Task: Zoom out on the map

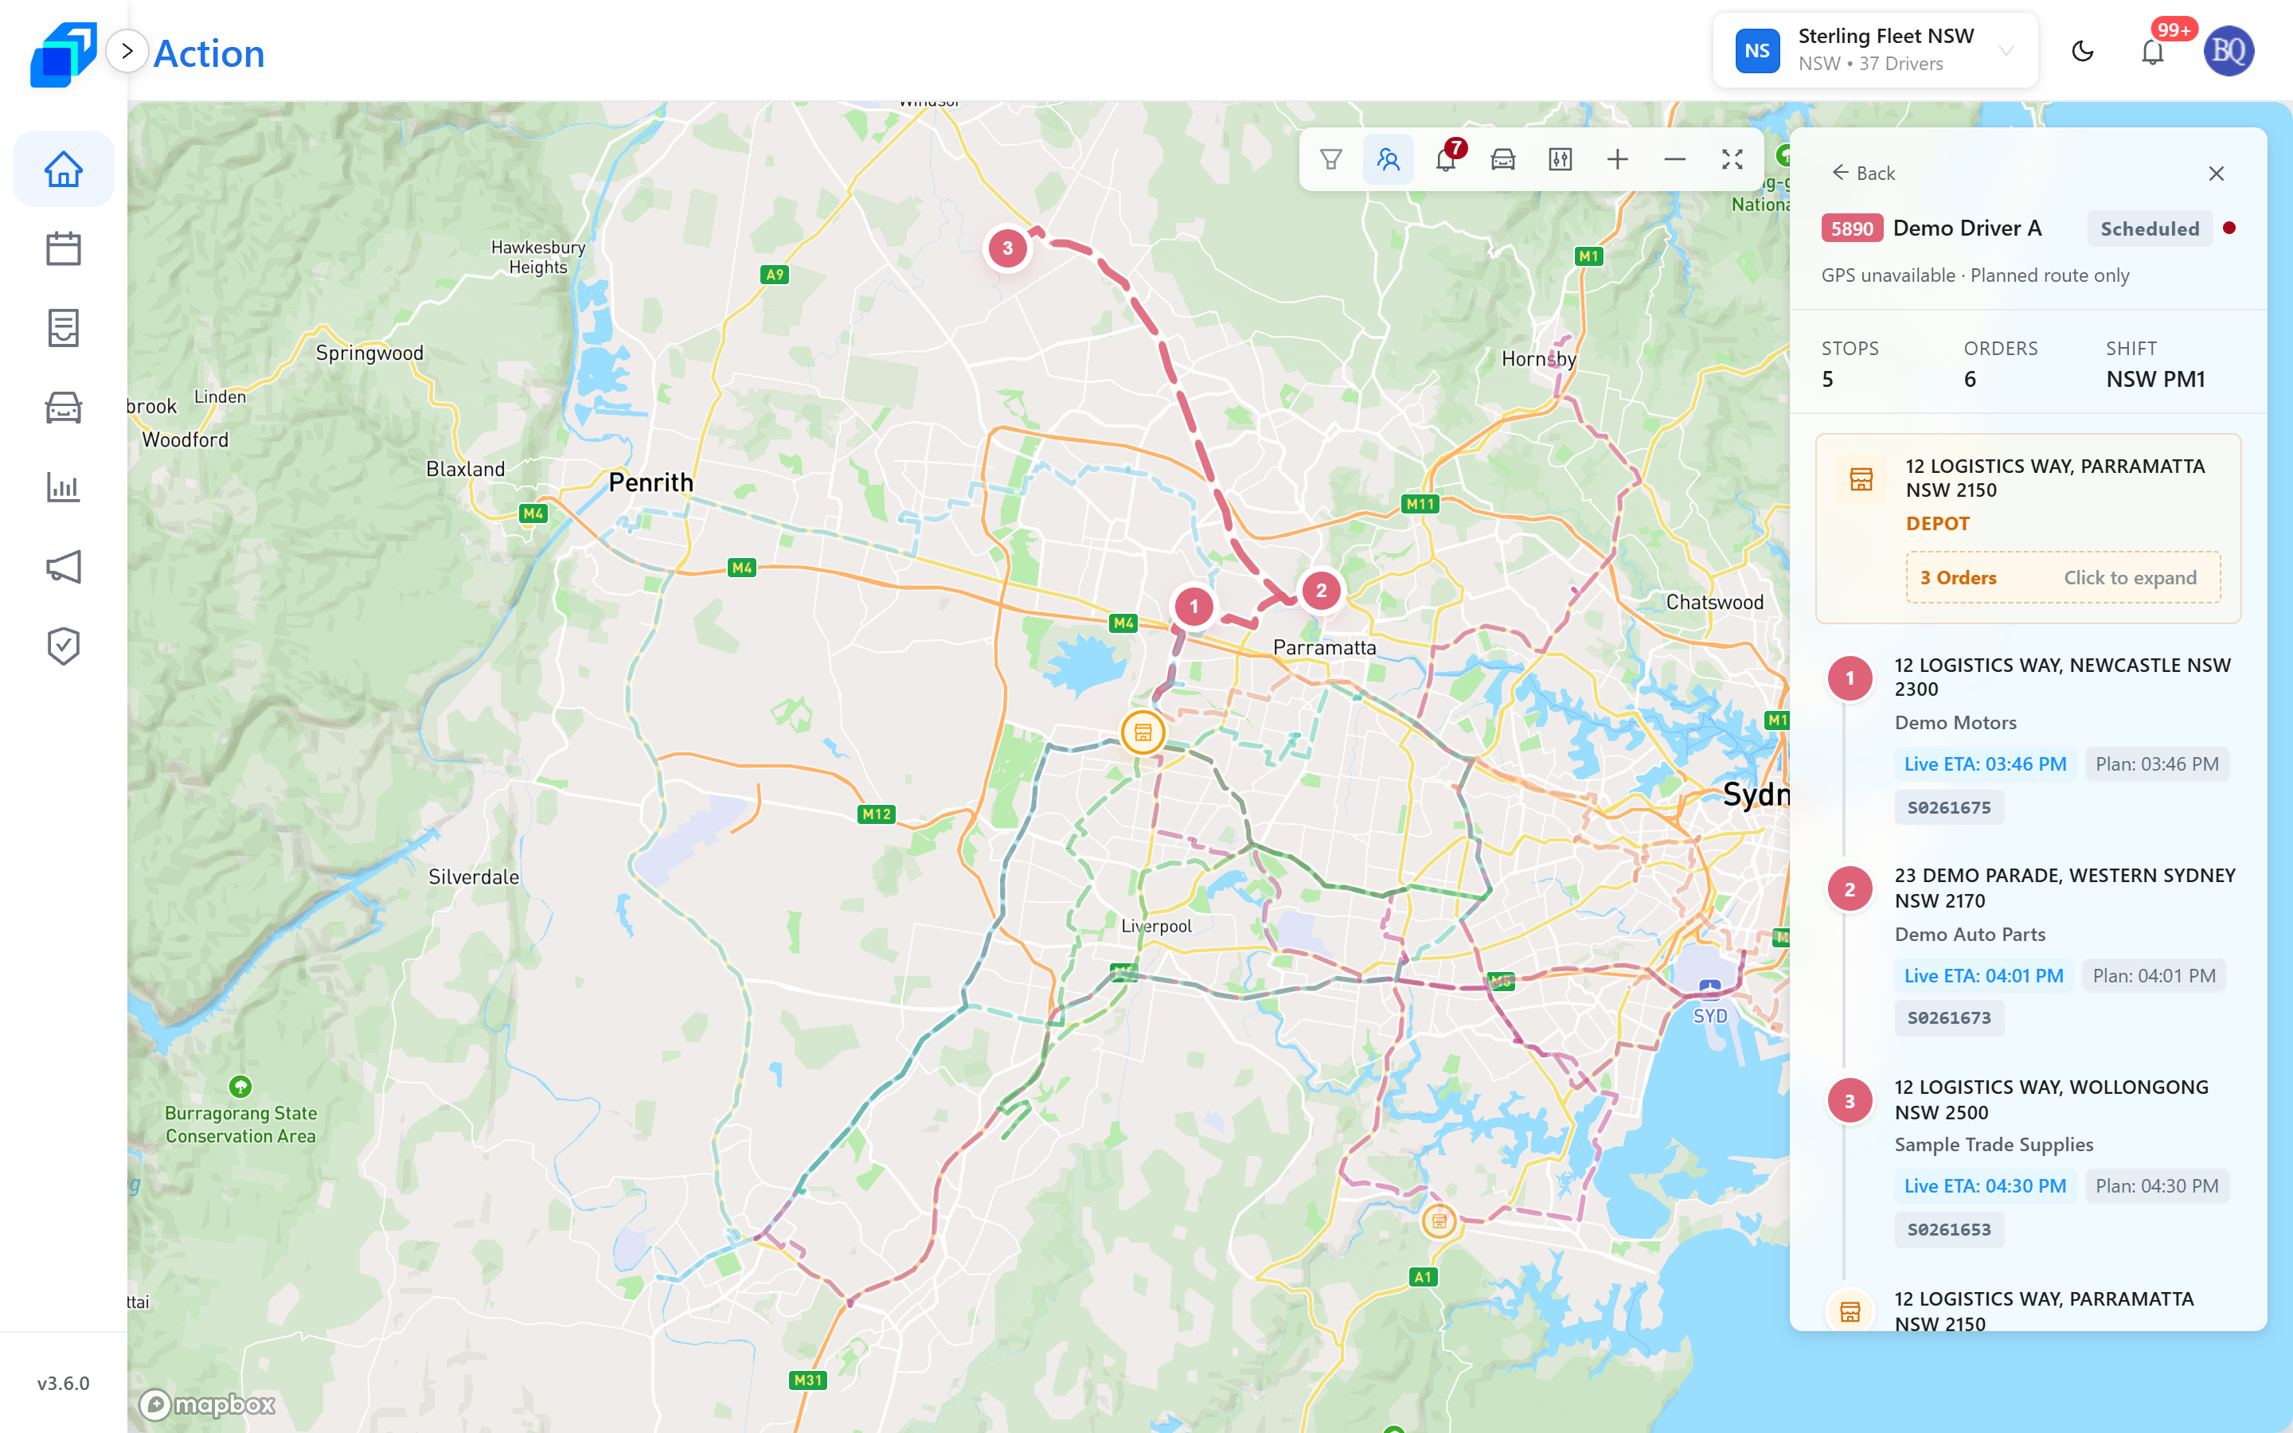Action: pos(1674,159)
